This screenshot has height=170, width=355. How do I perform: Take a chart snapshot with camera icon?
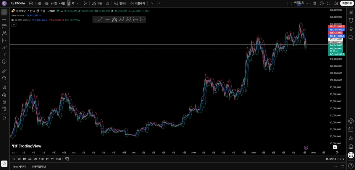tap(335, 3)
